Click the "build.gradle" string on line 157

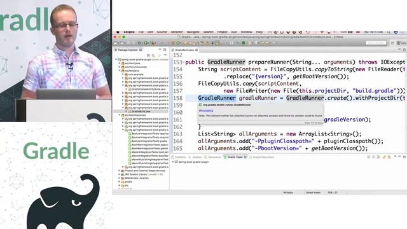pos(375,91)
